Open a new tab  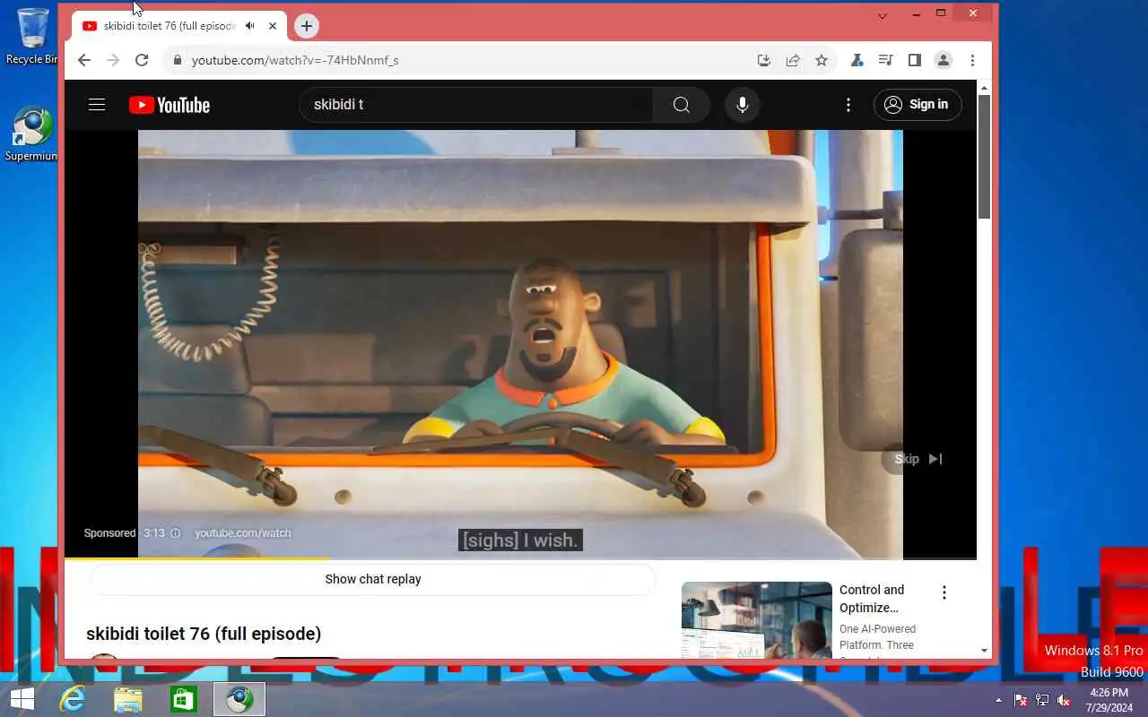pyautogui.click(x=307, y=26)
